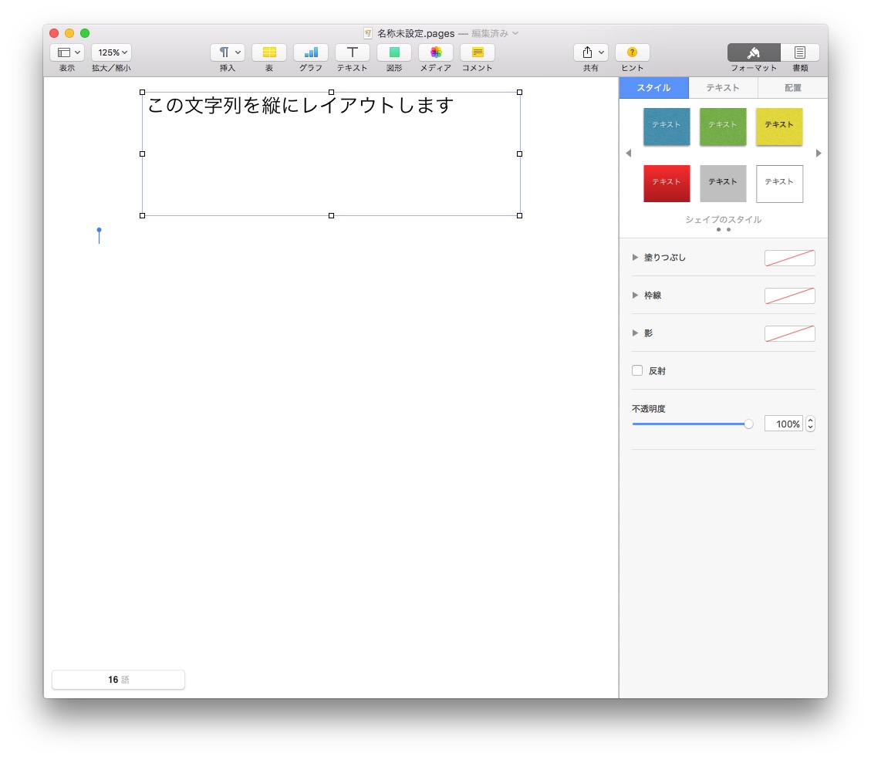
Task: Click the グラフ chart icon
Action: 311,52
